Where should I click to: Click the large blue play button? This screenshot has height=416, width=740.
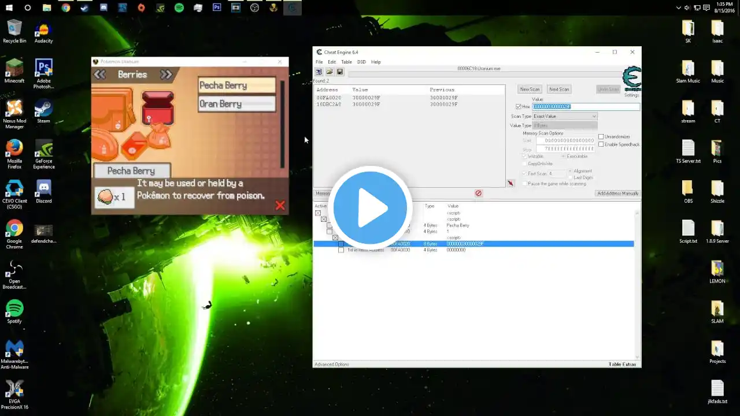click(x=370, y=208)
